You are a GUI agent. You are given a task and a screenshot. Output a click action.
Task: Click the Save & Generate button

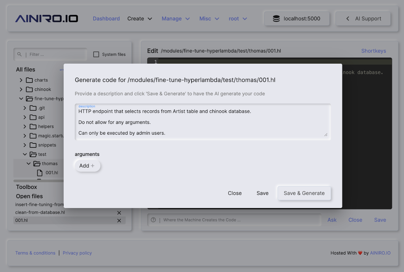point(304,193)
